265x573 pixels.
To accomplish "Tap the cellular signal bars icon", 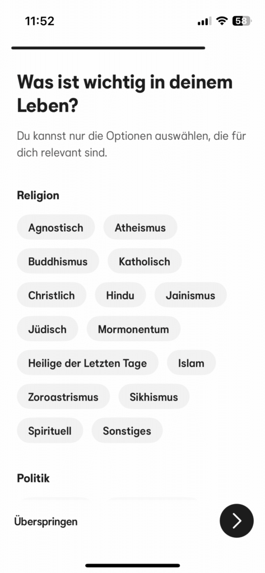I will point(204,21).
